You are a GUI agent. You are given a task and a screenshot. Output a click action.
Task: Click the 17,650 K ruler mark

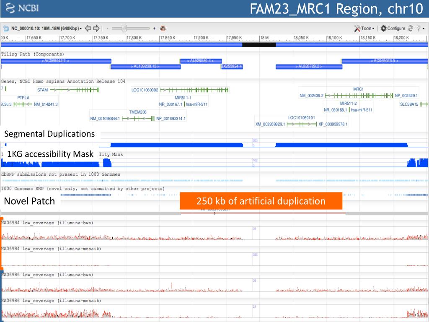point(34,38)
